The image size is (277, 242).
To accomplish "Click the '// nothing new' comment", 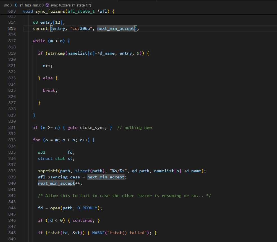I will (x=134, y=127).
